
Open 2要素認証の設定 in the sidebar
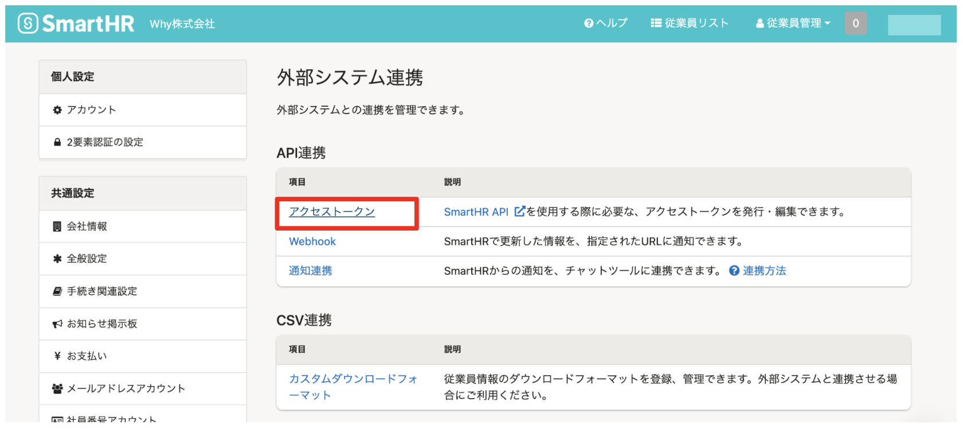pos(143,142)
